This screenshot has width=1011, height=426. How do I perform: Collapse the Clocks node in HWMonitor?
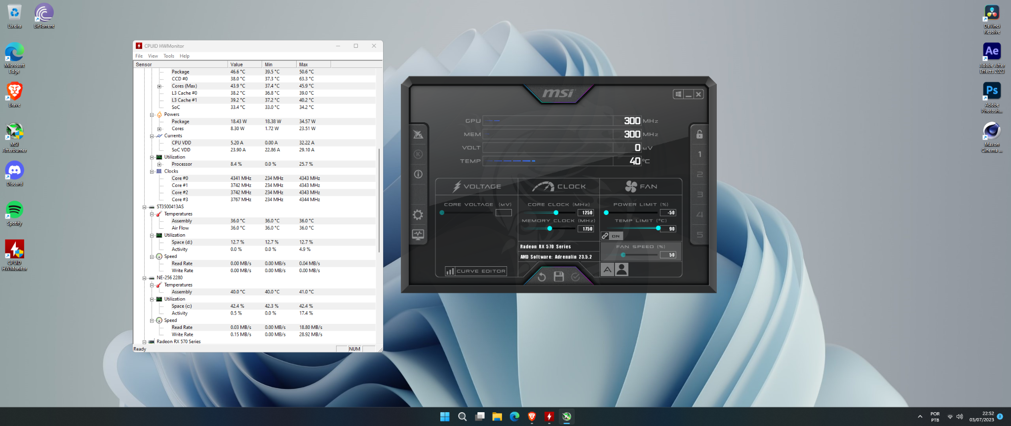(x=152, y=172)
